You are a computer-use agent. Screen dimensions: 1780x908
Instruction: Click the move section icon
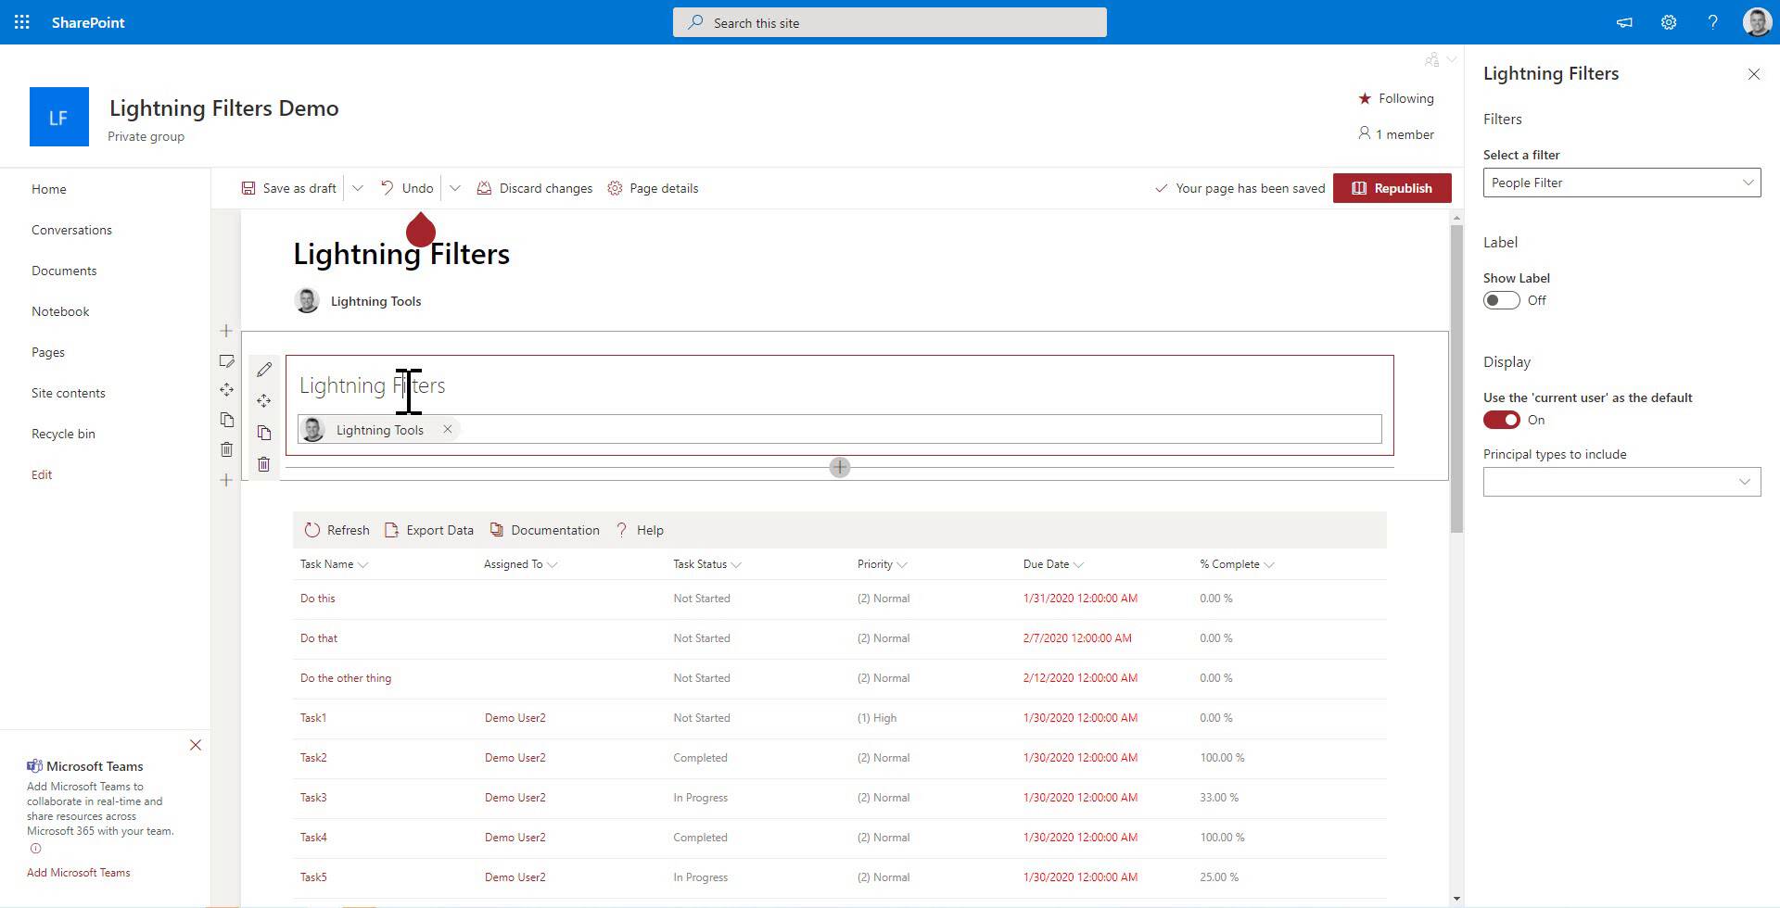click(x=226, y=390)
